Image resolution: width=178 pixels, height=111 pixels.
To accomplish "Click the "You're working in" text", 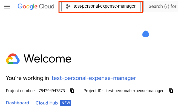I will point(27,78).
